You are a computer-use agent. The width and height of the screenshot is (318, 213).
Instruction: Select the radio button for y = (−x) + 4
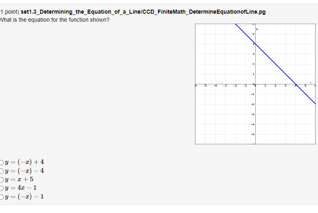pos(1,162)
